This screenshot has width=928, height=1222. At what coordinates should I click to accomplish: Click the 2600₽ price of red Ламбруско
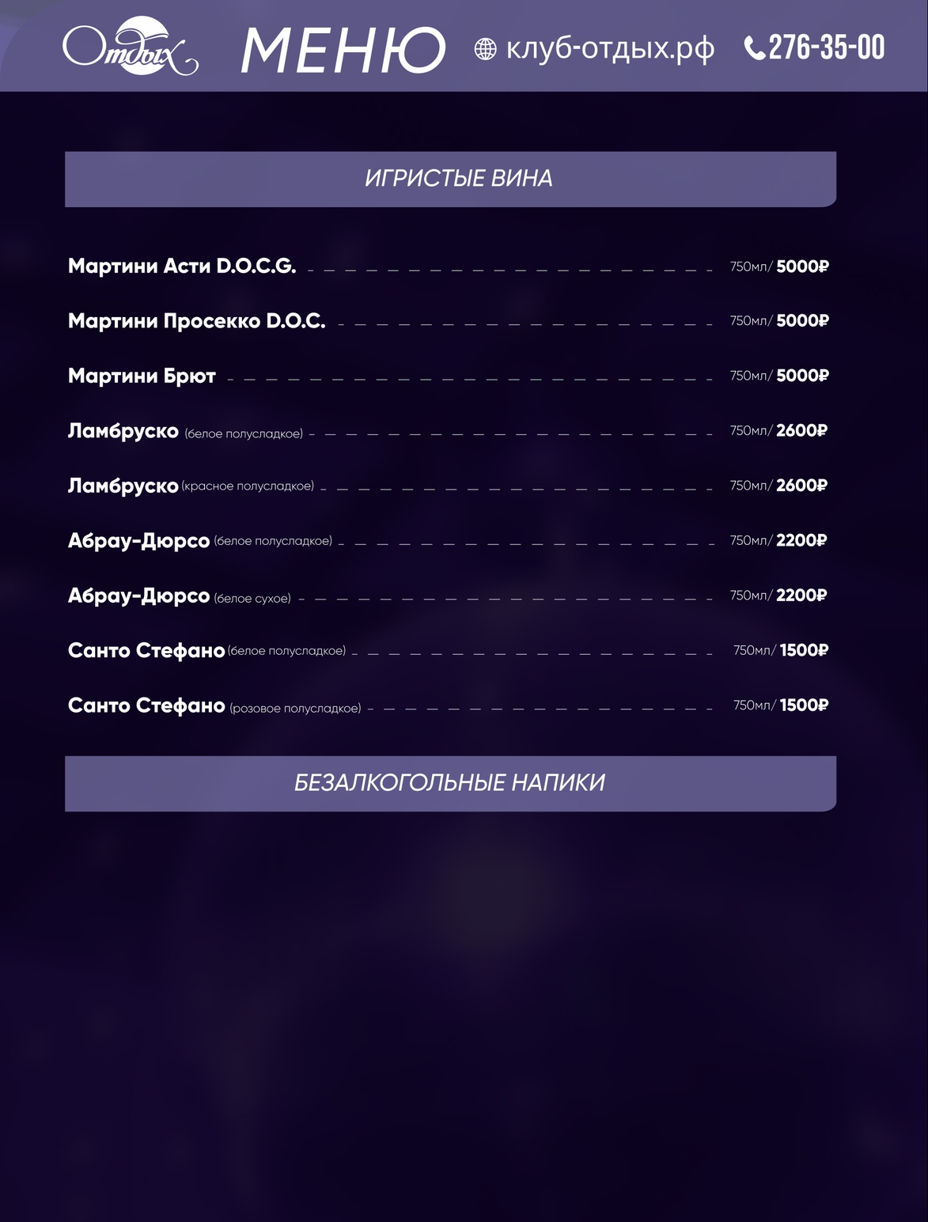[801, 486]
